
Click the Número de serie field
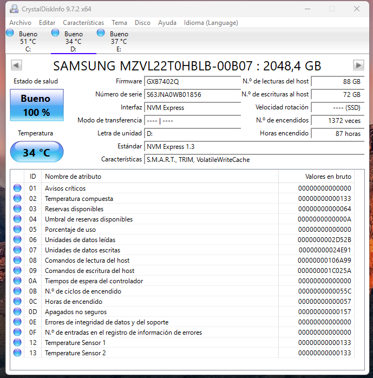[192, 94]
